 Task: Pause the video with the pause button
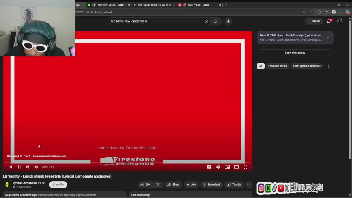coord(19,167)
